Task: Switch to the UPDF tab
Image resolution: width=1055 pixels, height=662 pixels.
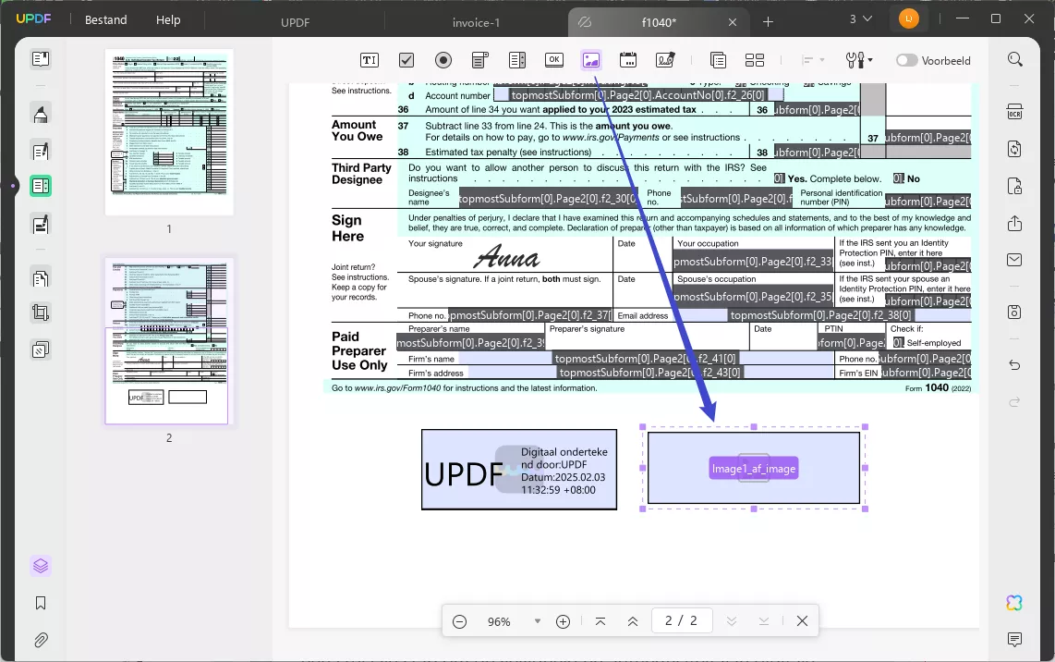Action: (x=296, y=22)
